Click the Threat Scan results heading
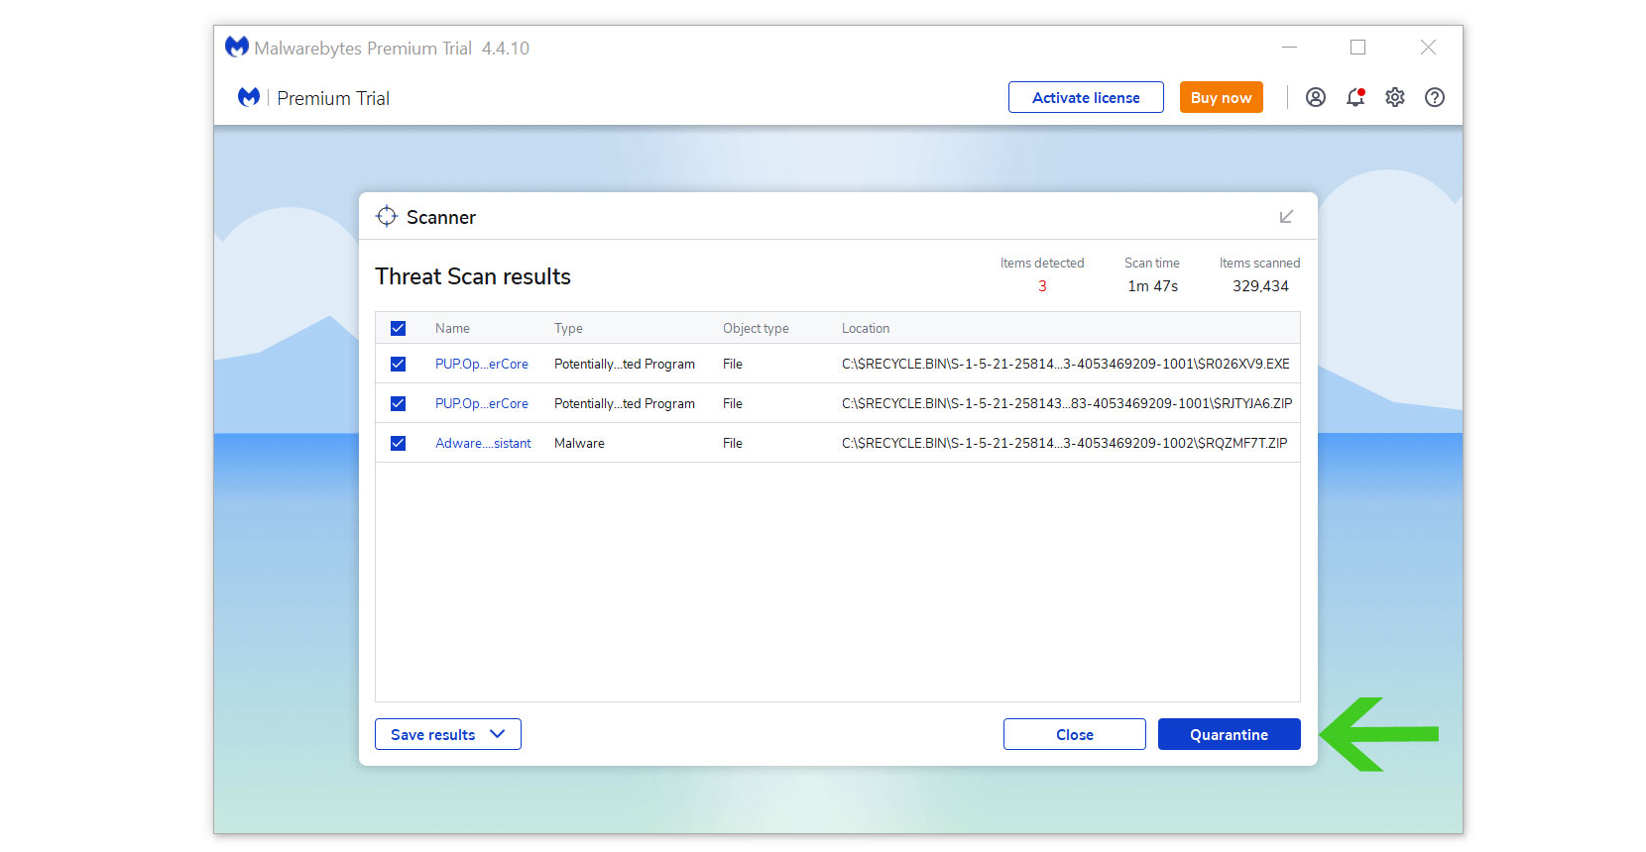This screenshot has width=1646, height=852. [473, 276]
